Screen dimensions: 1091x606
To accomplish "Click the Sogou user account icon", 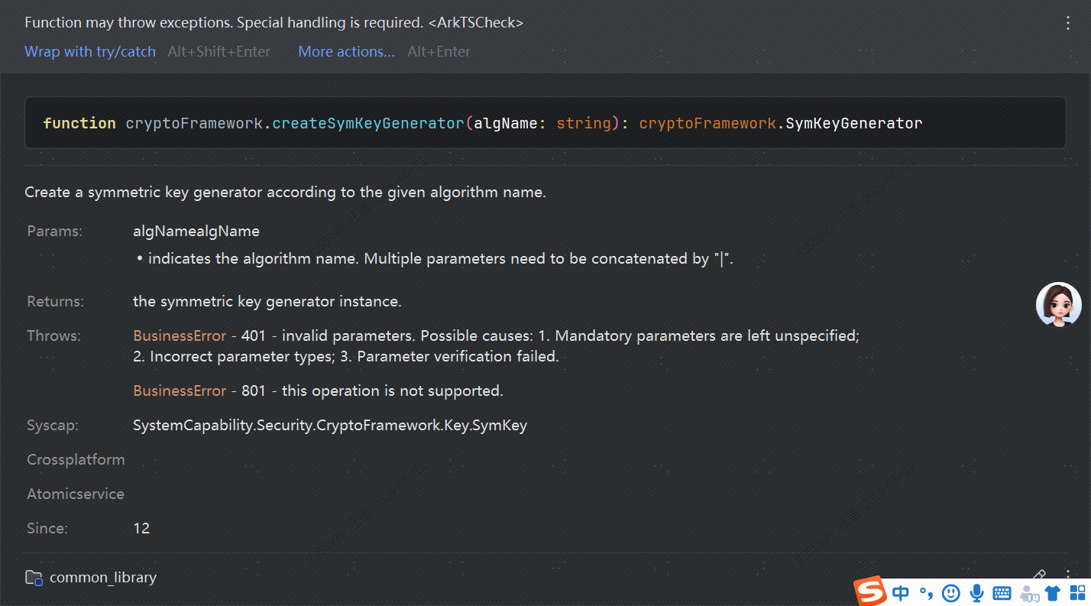I will point(1029,593).
